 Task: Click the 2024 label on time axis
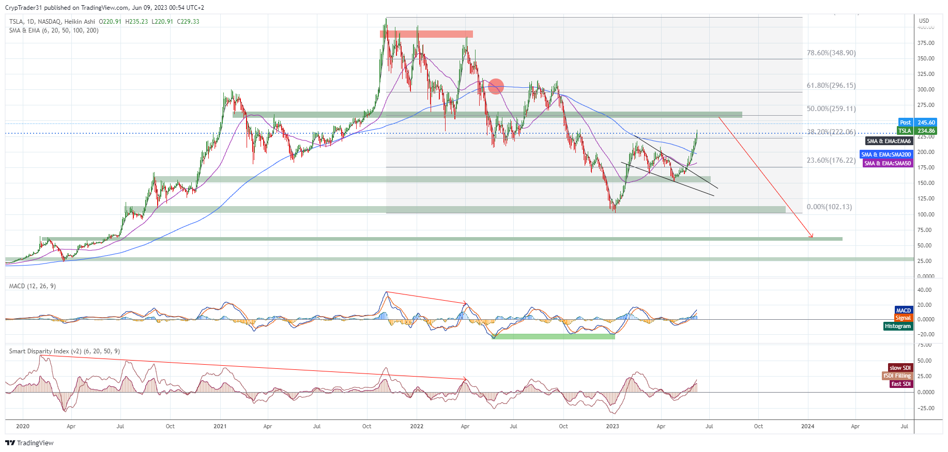coord(807,426)
